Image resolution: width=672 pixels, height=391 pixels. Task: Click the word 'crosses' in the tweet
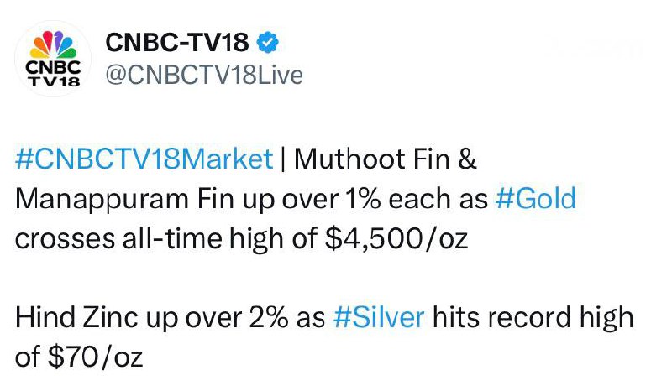(x=57, y=239)
